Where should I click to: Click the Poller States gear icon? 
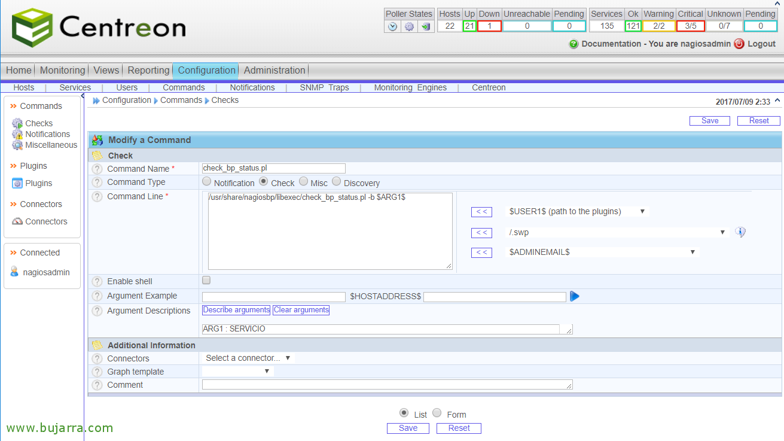point(409,26)
